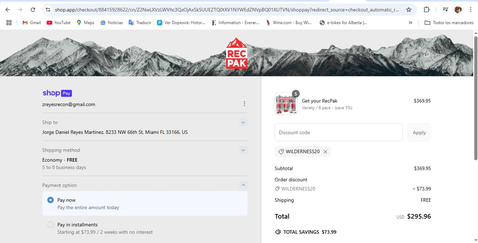Go back to the previous page
The width and height of the screenshot is (478, 243).
tap(8, 10)
